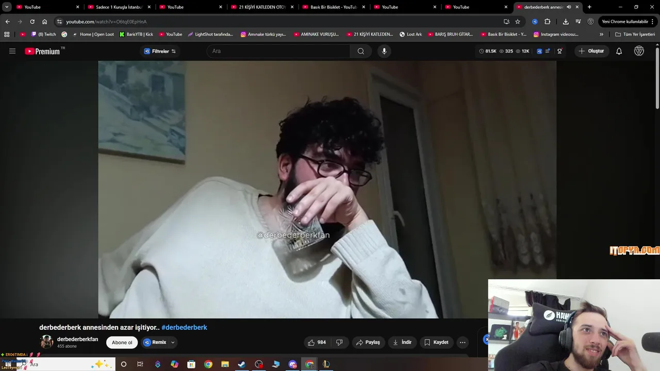Viewport: 660px width, 371px height.
Task: Open the '(8) Twitch' bookmark
Action: click(43, 35)
